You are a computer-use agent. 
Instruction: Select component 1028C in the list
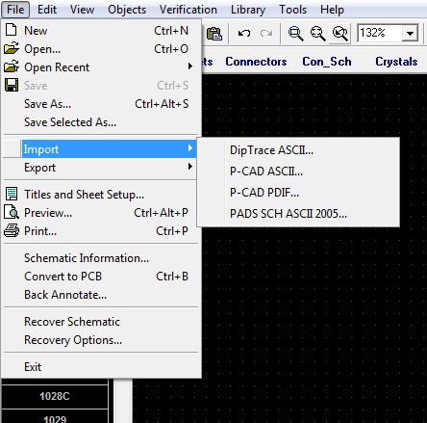55,396
